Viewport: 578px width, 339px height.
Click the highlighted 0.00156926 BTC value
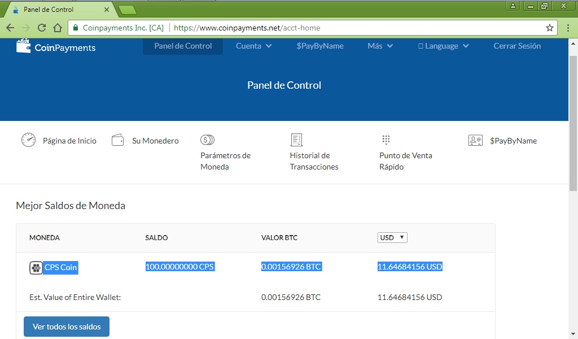pyautogui.click(x=291, y=267)
